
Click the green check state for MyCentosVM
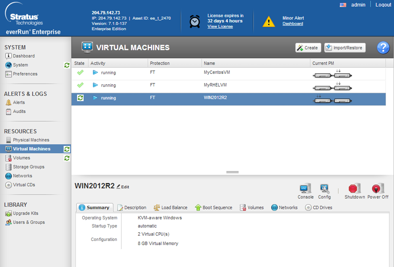point(80,73)
